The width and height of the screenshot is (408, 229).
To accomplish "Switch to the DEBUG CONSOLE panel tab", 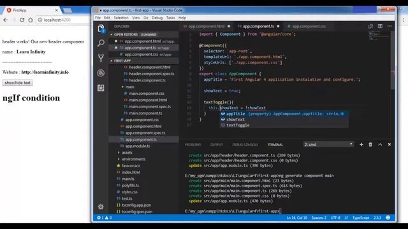I will (245, 144).
